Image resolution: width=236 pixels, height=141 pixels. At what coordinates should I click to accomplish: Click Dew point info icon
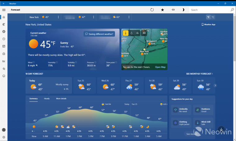point(116,62)
